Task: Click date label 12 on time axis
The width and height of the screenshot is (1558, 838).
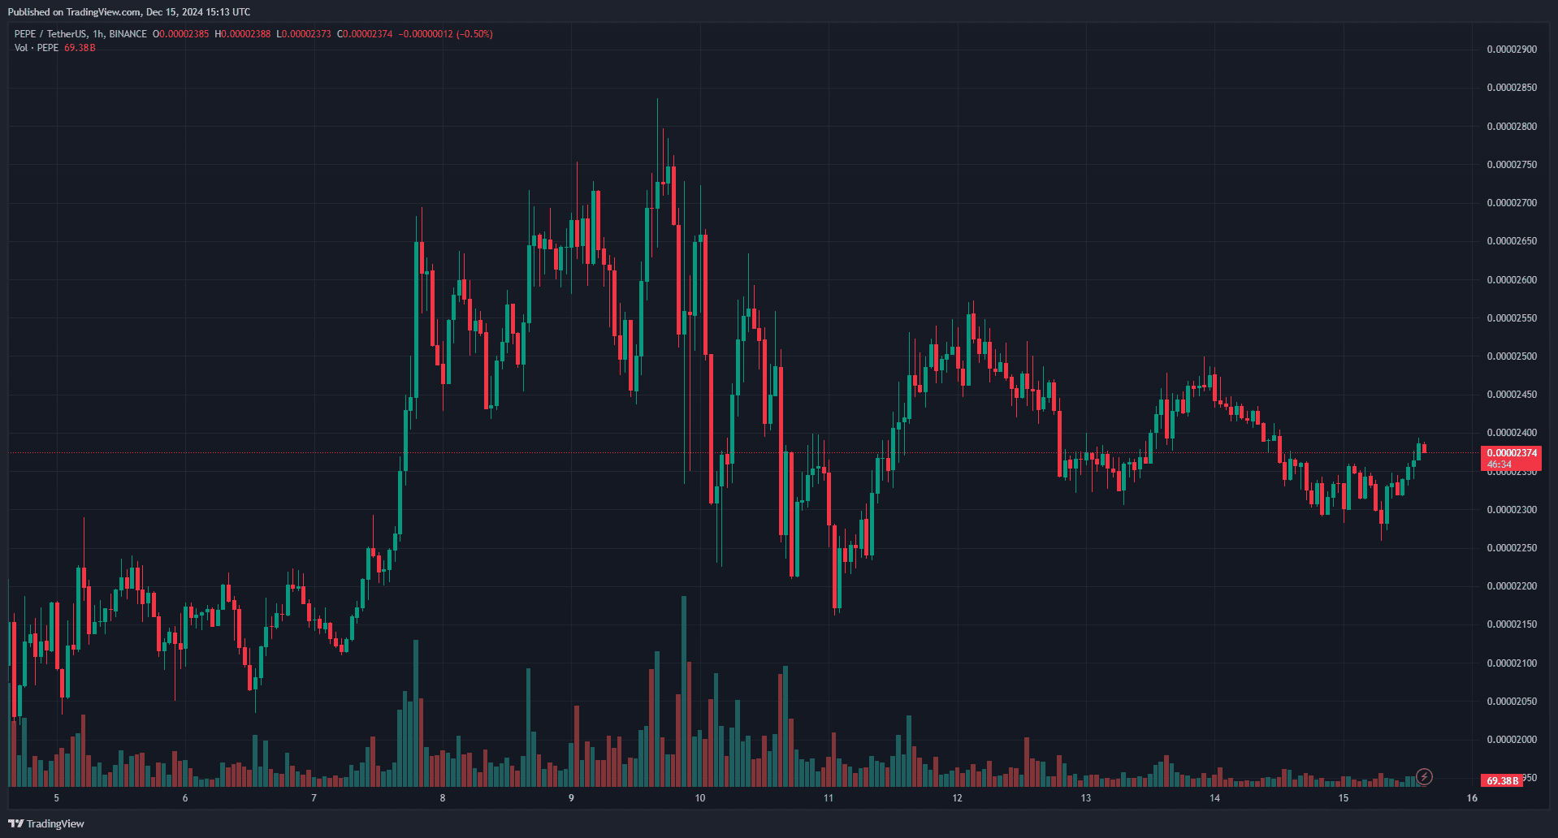Action: [x=958, y=798]
